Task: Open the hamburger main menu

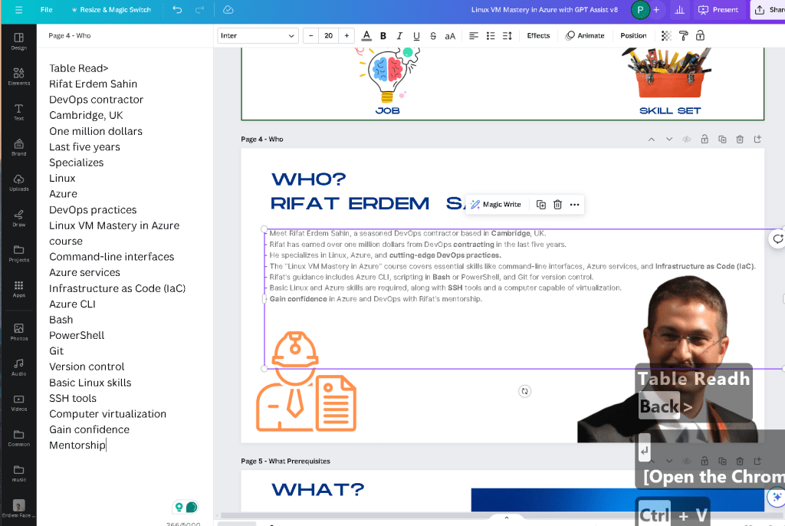Action: tap(18, 10)
